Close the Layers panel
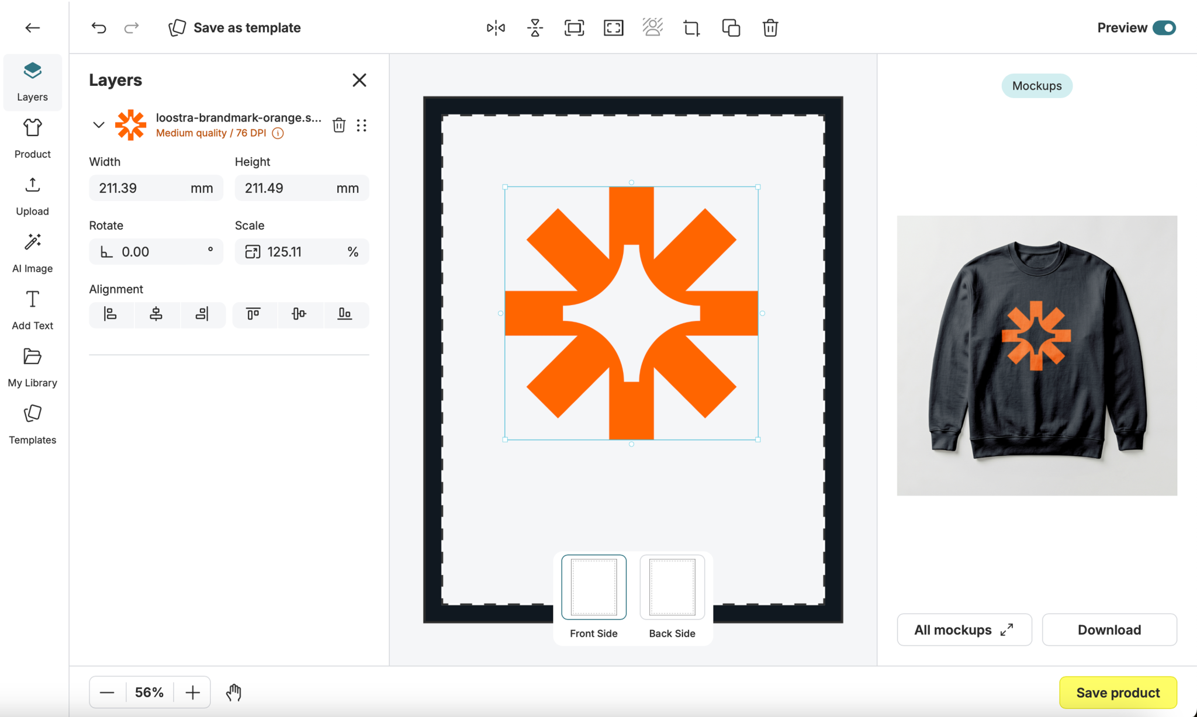Screen dimensions: 1197x717 point(359,80)
